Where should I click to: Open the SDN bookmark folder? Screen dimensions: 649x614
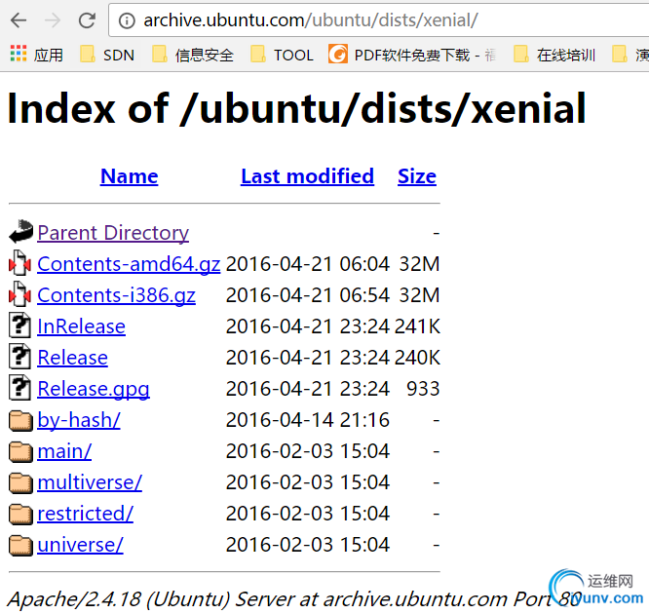[x=107, y=55]
